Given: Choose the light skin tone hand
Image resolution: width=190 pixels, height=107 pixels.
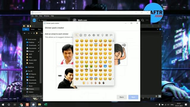Looking at the screenshot, I should [88, 83].
